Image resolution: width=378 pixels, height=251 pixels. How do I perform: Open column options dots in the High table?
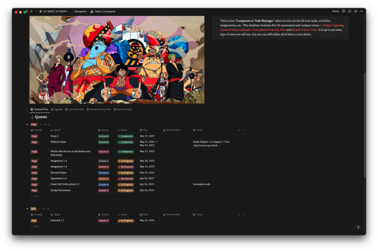[245, 130]
